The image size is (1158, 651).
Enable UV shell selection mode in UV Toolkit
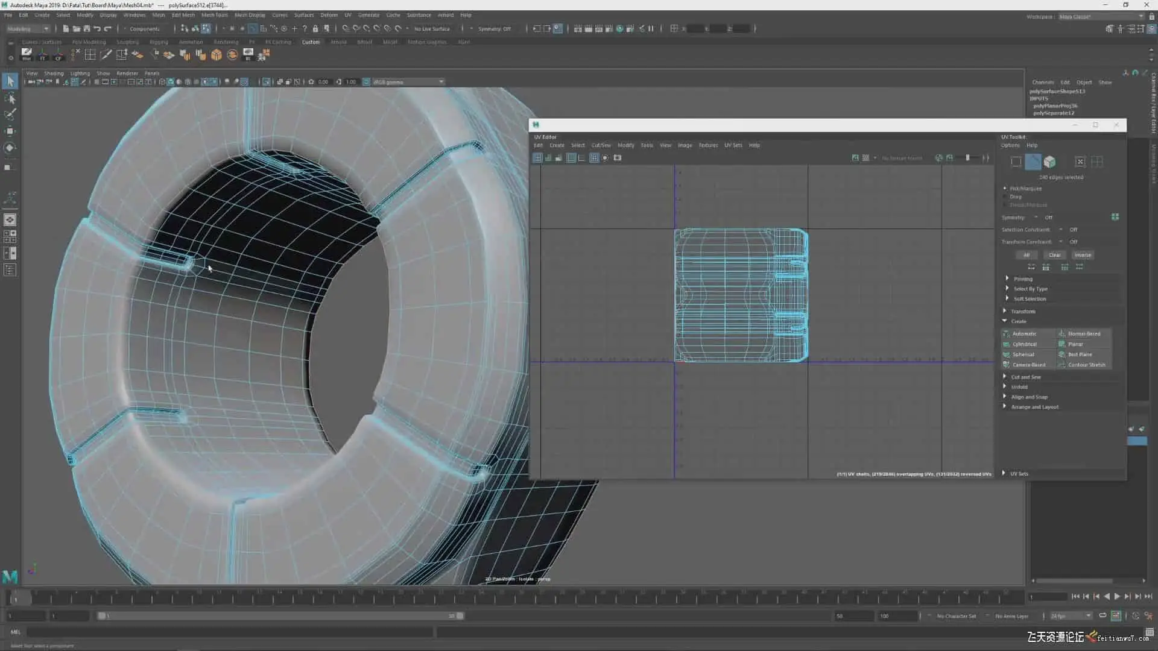point(1049,162)
